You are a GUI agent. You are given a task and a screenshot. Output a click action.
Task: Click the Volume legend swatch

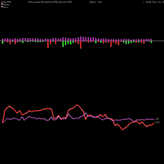pos(2,4)
